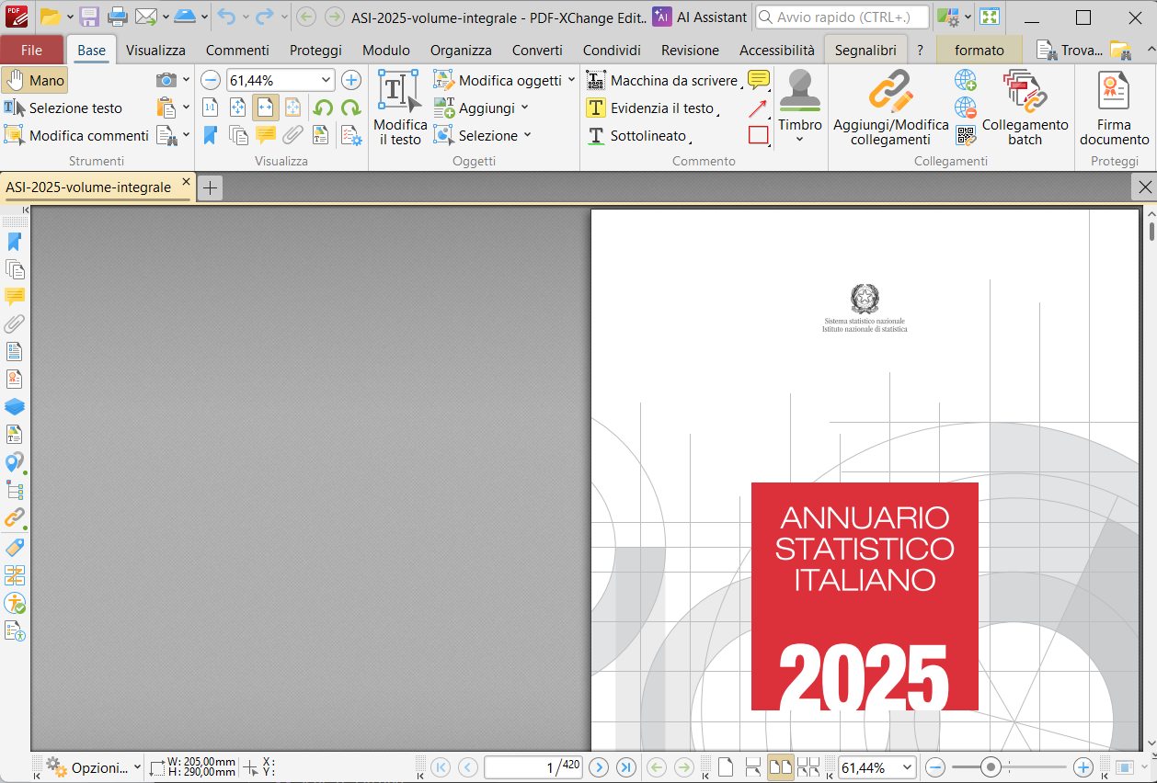Click the undo arrow icon
Viewport: 1157px width, 783px height.
[226, 17]
